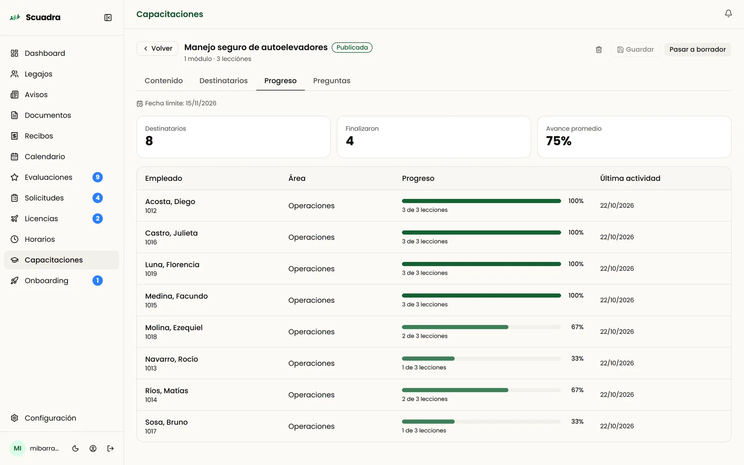The height and width of the screenshot is (465, 744).
Task: Open Configuración settings
Action: tap(62, 418)
